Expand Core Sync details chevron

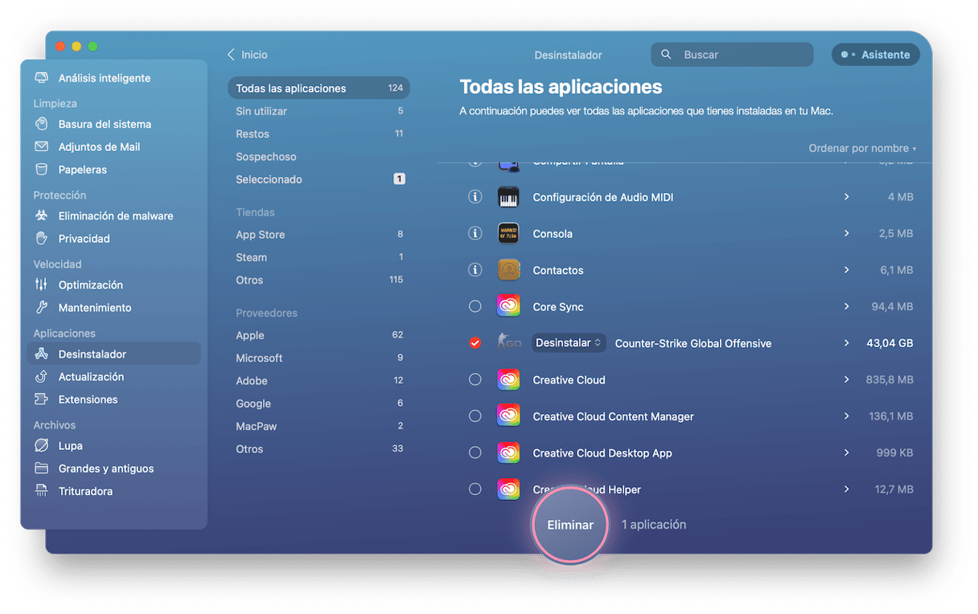pyautogui.click(x=846, y=306)
